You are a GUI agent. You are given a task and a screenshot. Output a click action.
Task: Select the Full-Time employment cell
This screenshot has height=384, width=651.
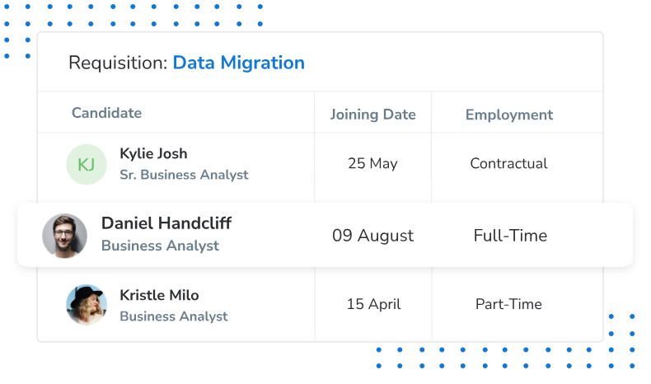(x=510, y=236)
